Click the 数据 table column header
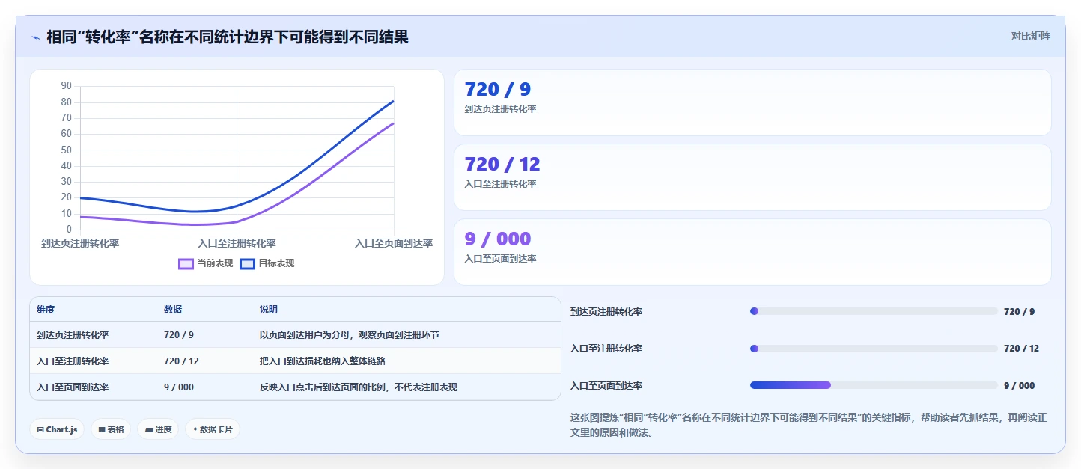The image size is (1081, 469). point(173,310)
